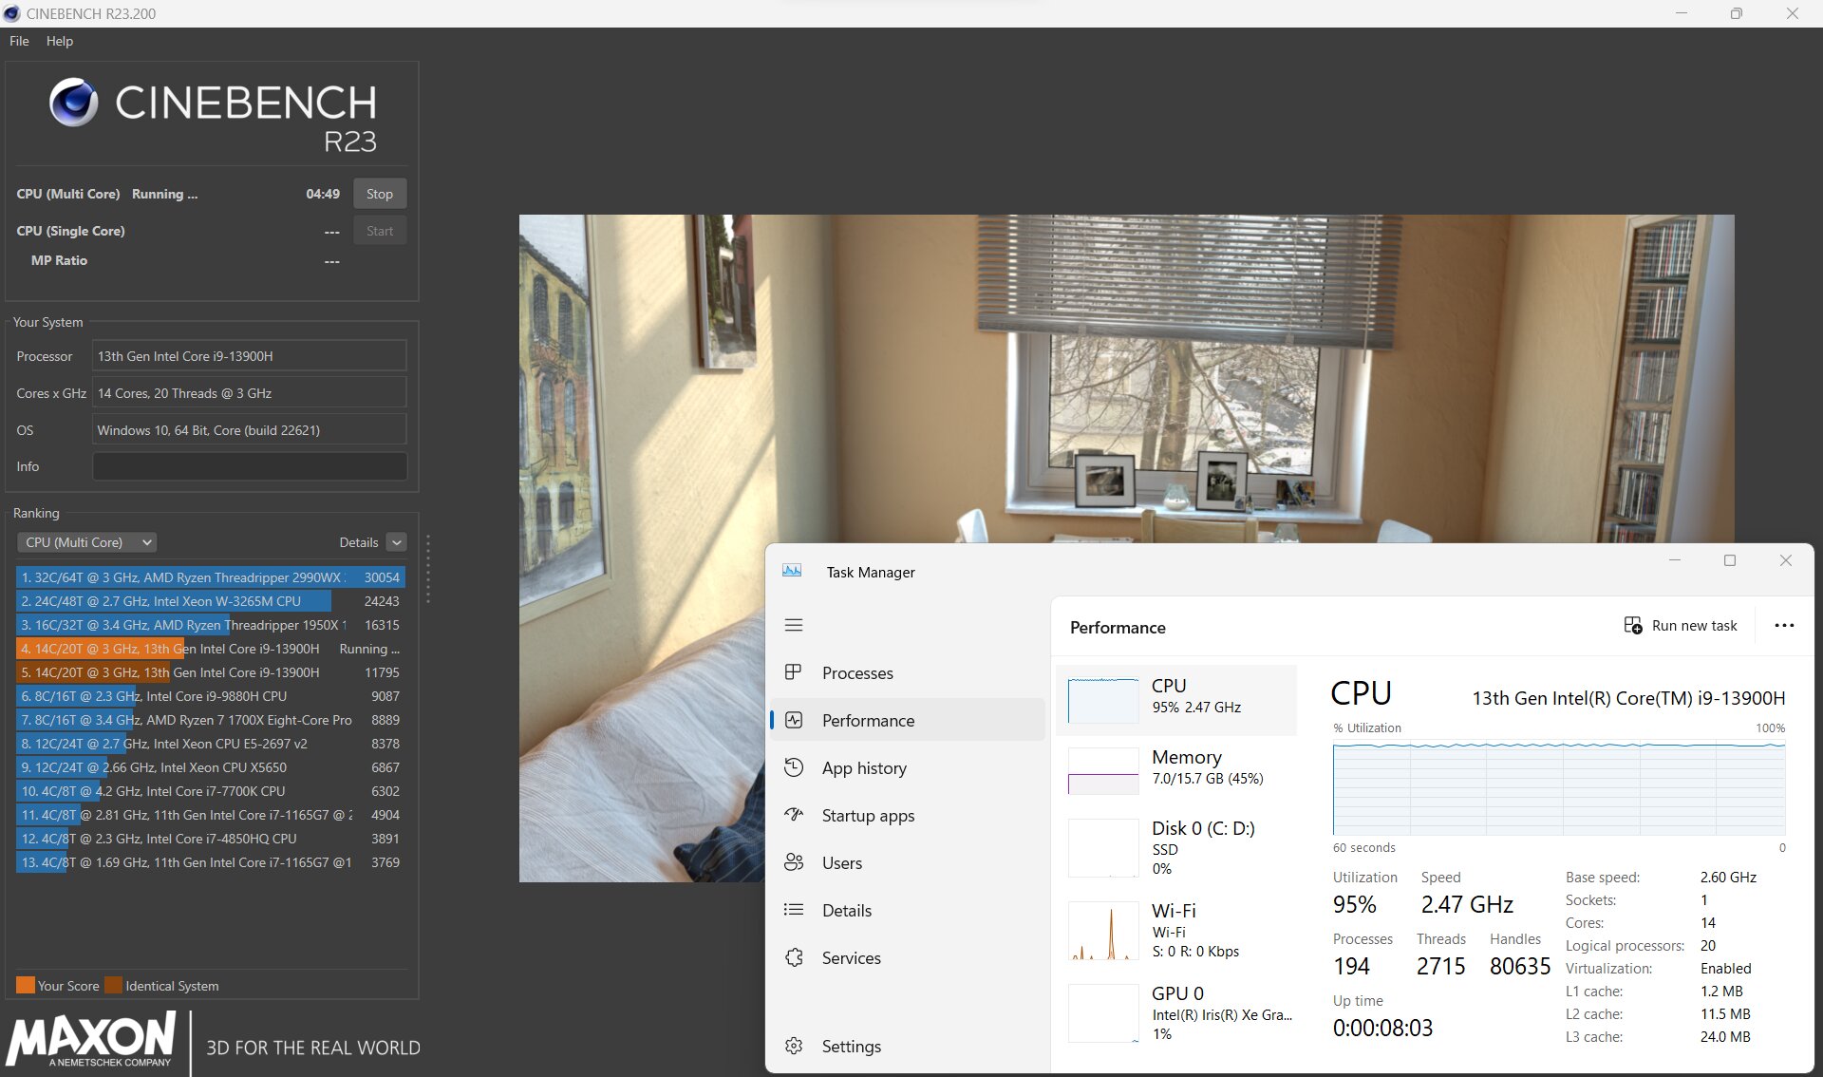Open the three-dot more options menu
The image size is (1823, 1077).
coord(1784,625)
